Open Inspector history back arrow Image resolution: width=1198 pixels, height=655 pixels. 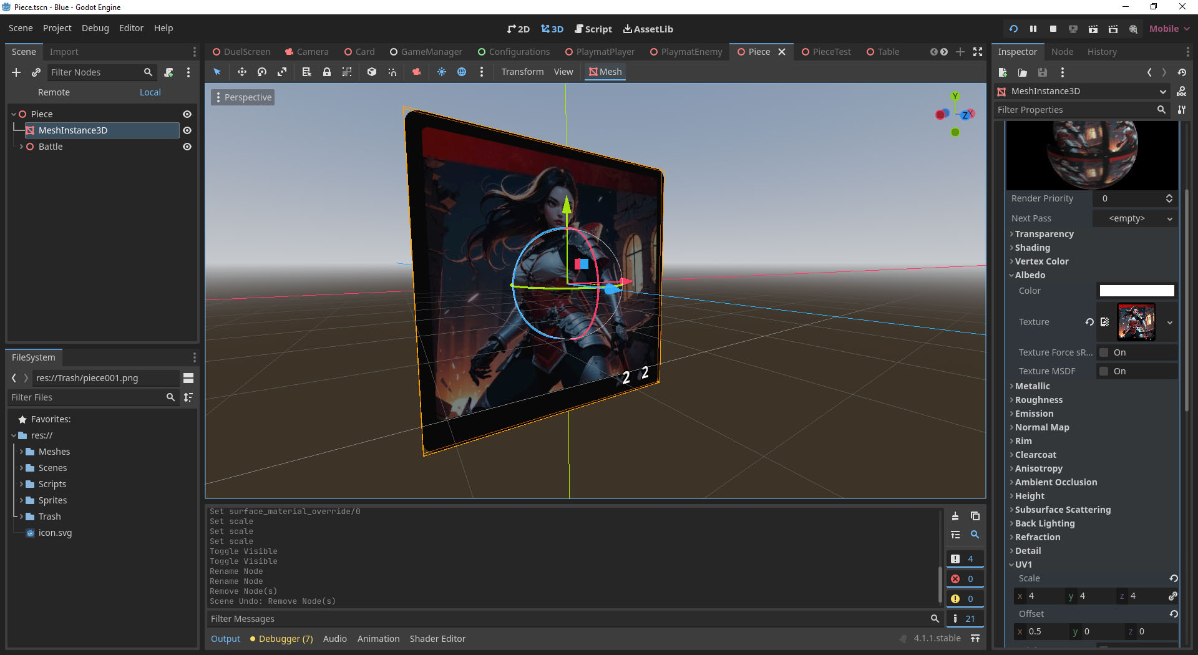(1149, 72)
